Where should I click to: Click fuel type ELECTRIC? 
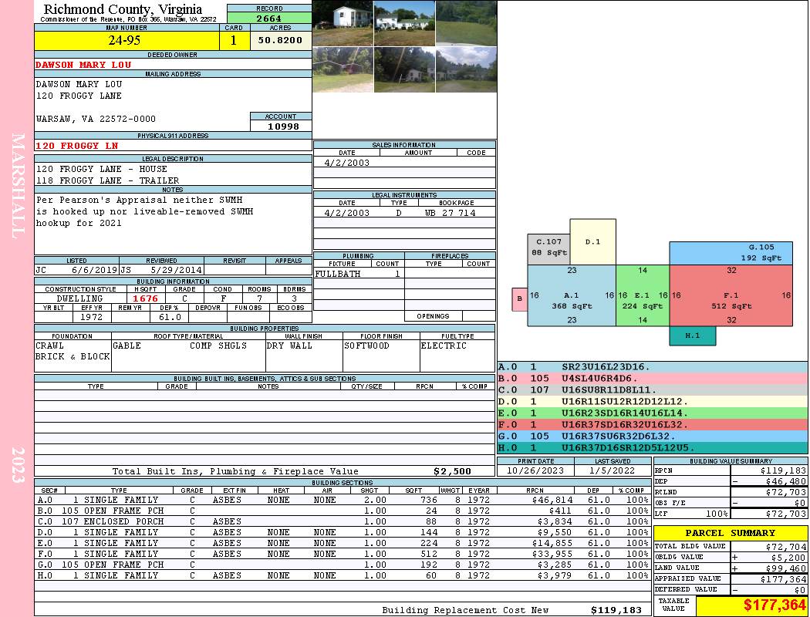pyautogui.click(x=444, y=346)
